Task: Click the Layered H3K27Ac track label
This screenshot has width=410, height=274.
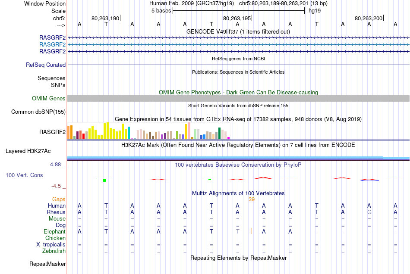Action: 28,151
